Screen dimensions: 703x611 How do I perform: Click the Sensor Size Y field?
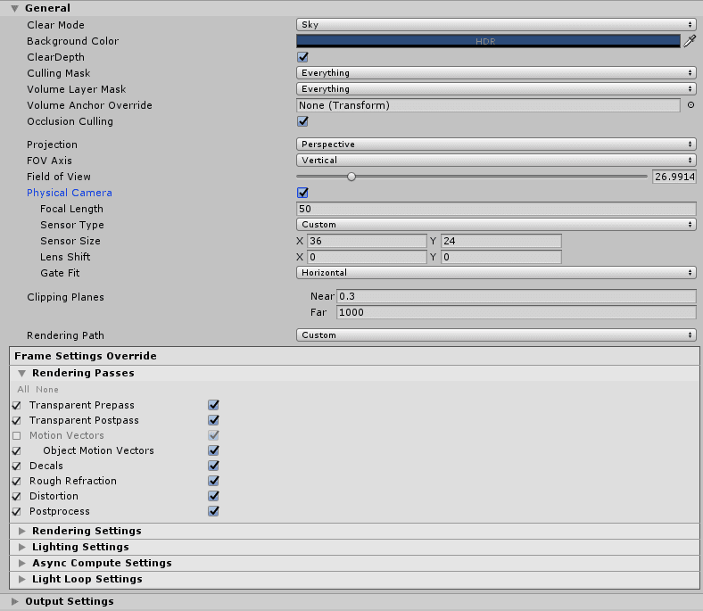500,241
